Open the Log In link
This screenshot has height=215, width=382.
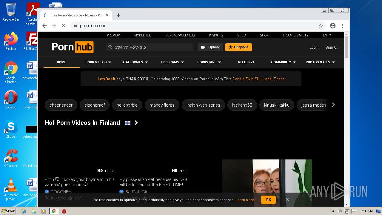314,47
